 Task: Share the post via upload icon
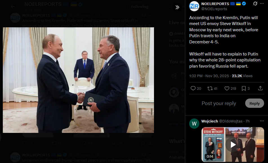point(260,88)
